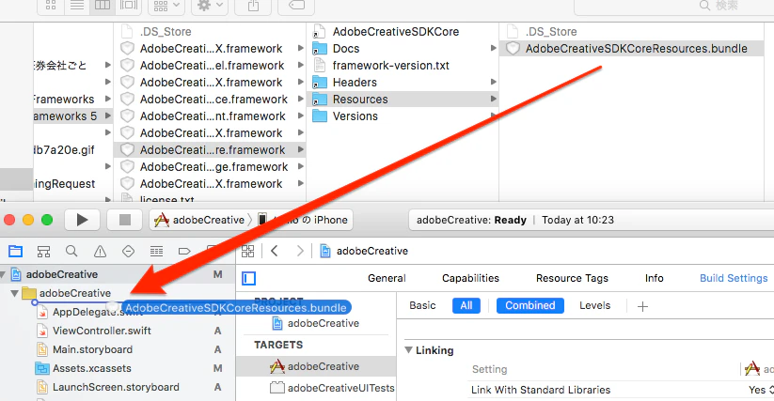Screen dimensions: 774x401
Task: Open Finder action gear menu
Action: coord(210,6)
